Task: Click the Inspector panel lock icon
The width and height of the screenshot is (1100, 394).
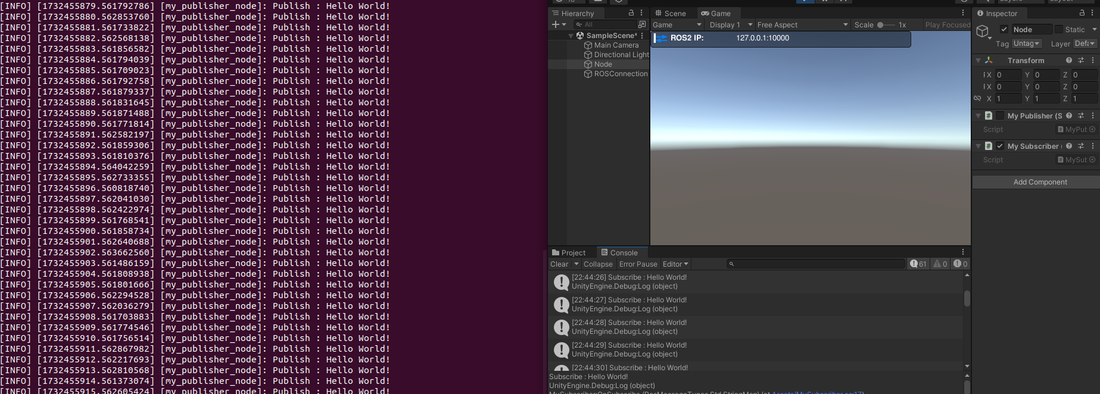Action: 1082,12
